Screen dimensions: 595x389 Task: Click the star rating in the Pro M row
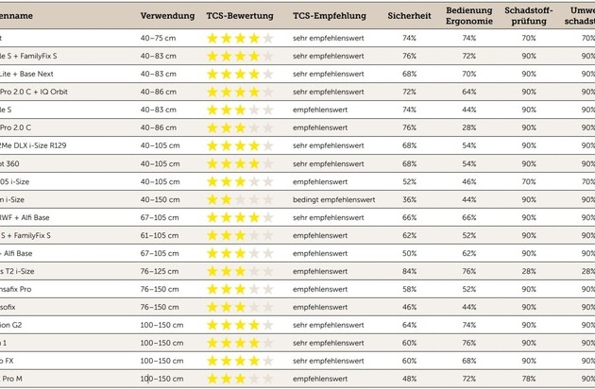point(240,379)
